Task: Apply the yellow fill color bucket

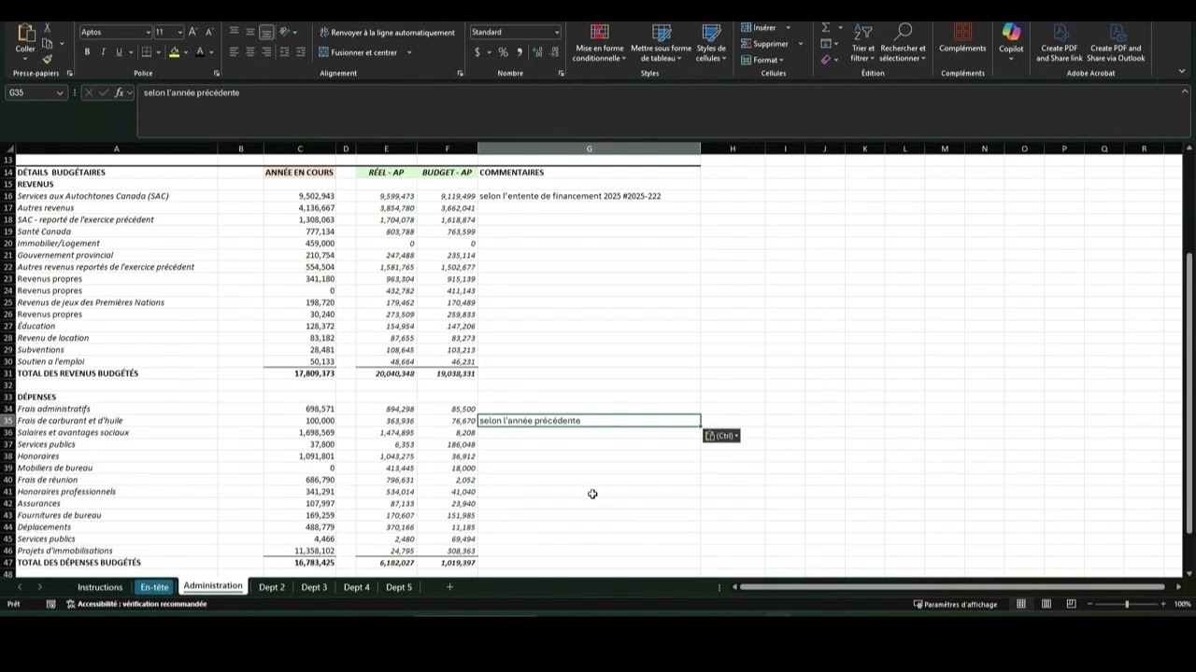Action: click(174, 52)
